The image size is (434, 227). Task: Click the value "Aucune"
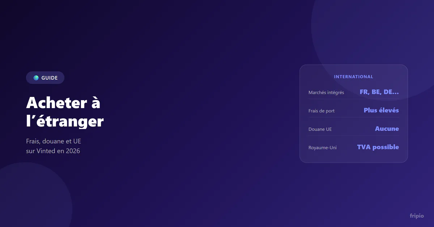pos(387,129)
